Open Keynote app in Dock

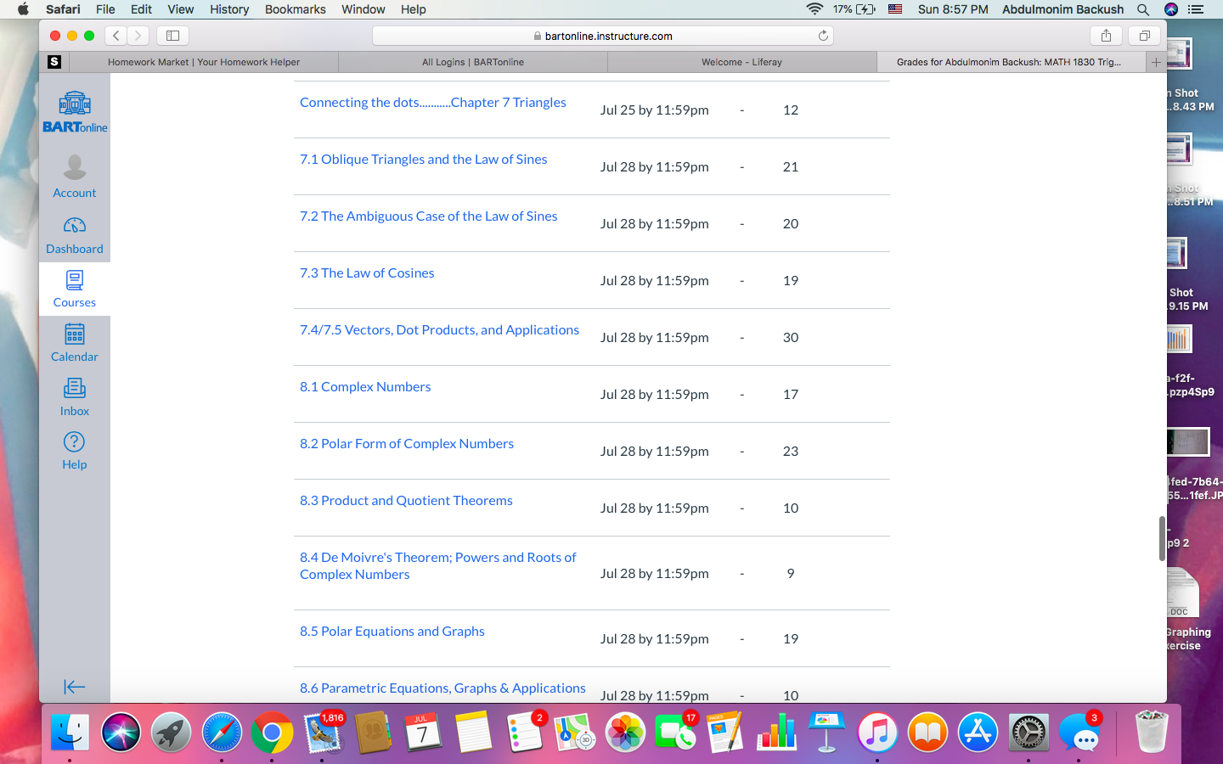tap(827, 732)
